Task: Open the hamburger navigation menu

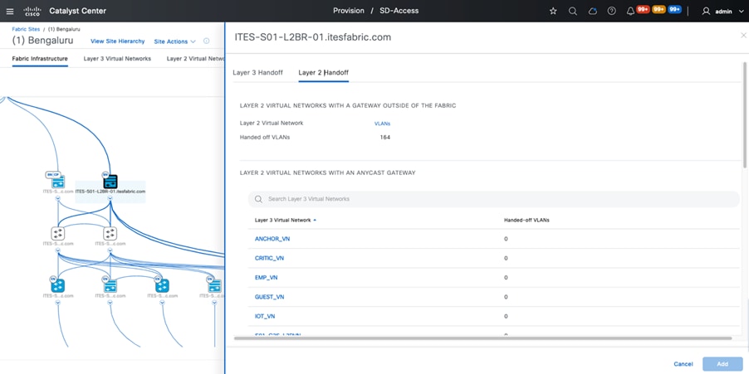Action: pos(10,11)
